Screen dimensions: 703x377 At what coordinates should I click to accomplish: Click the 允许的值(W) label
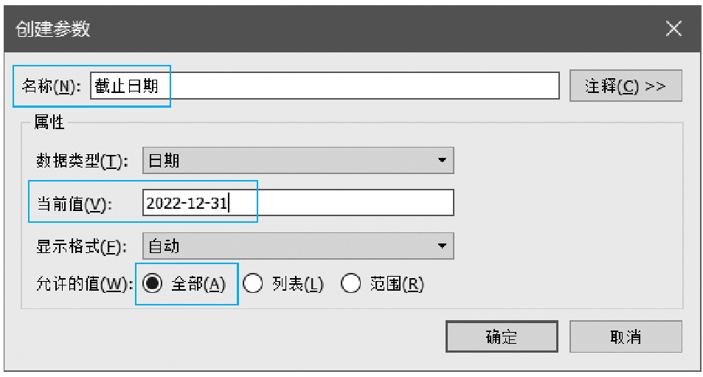[x=83, y=285]
